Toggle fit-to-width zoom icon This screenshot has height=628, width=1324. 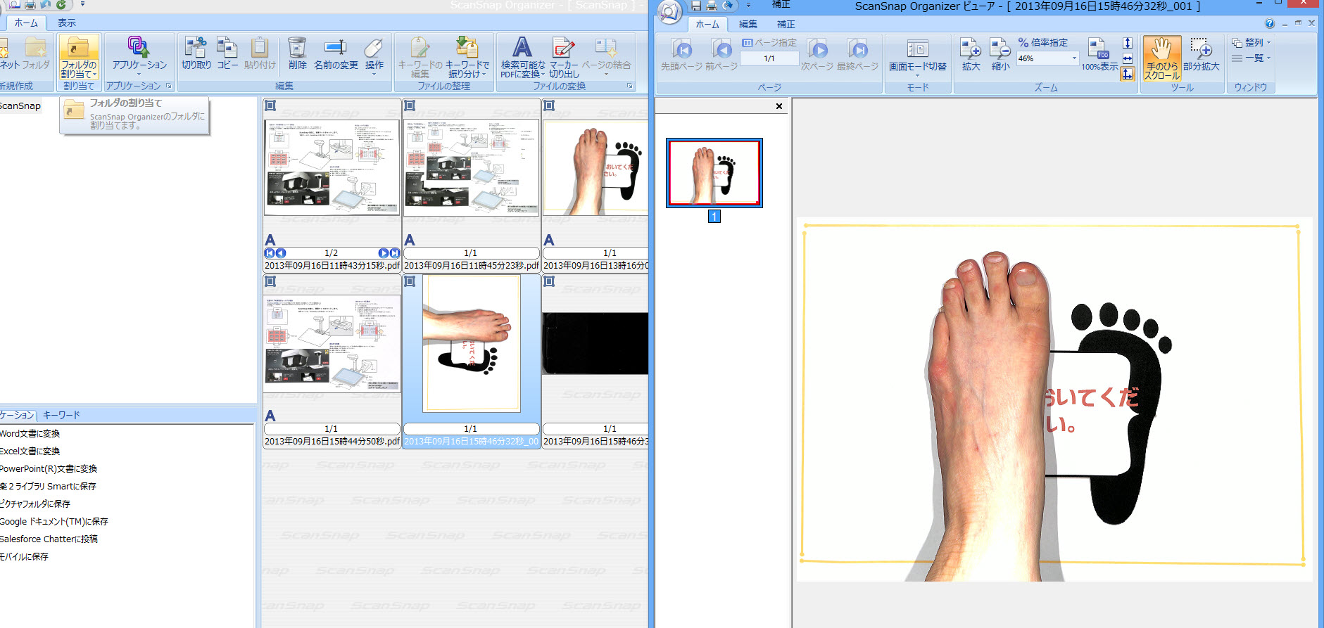click(x=1128, y=58)
